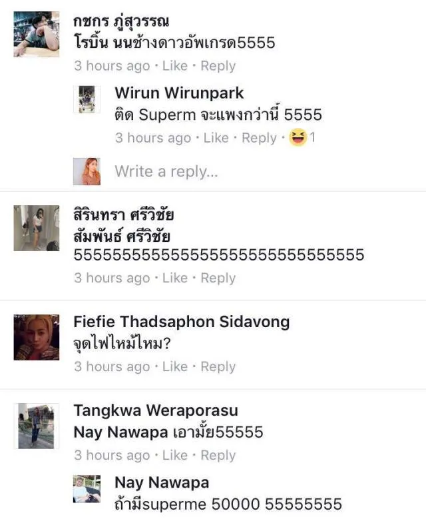Like สิรินทรา ศรีวิชัย's 5555 comment
426x521 pixels.
click(x=175, y=278)
